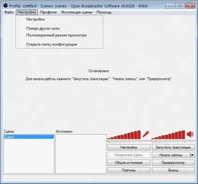Expand arrow next to Начать запись
Viewport: 198px width, 184px height.
click(192, 155)
